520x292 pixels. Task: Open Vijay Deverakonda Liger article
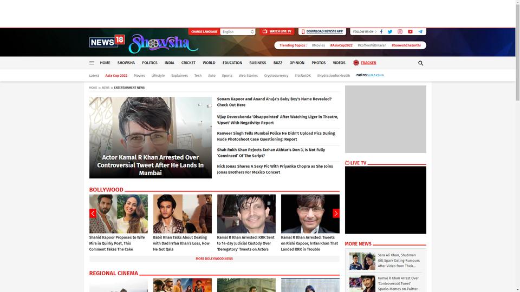(x=277, y=120)
